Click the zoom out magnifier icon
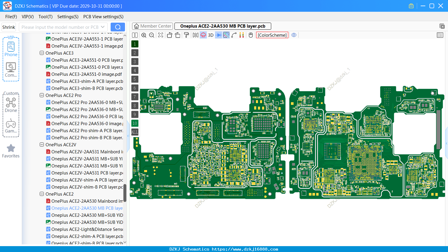Screen dimensions: 448x252 tap(152, 35)
